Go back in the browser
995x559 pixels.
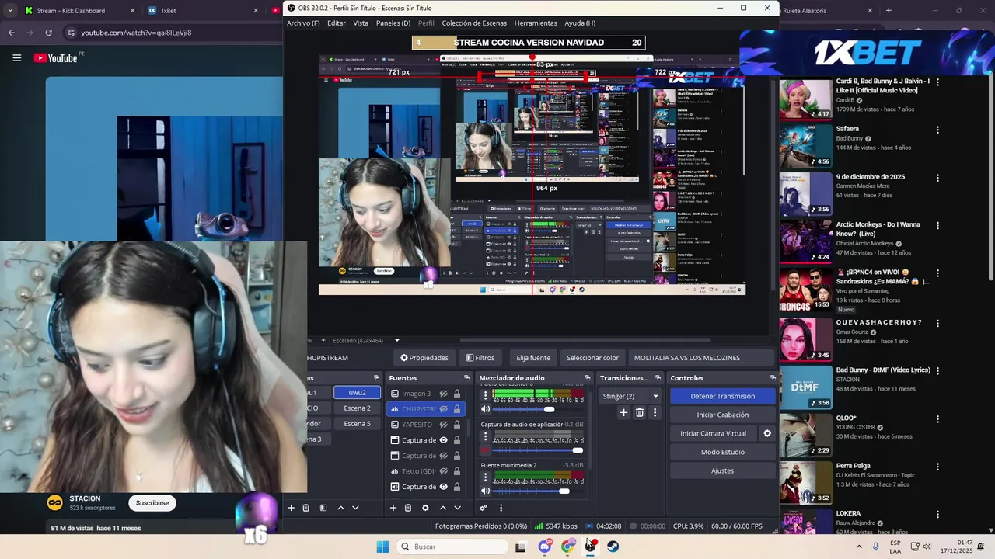(11, 33)
